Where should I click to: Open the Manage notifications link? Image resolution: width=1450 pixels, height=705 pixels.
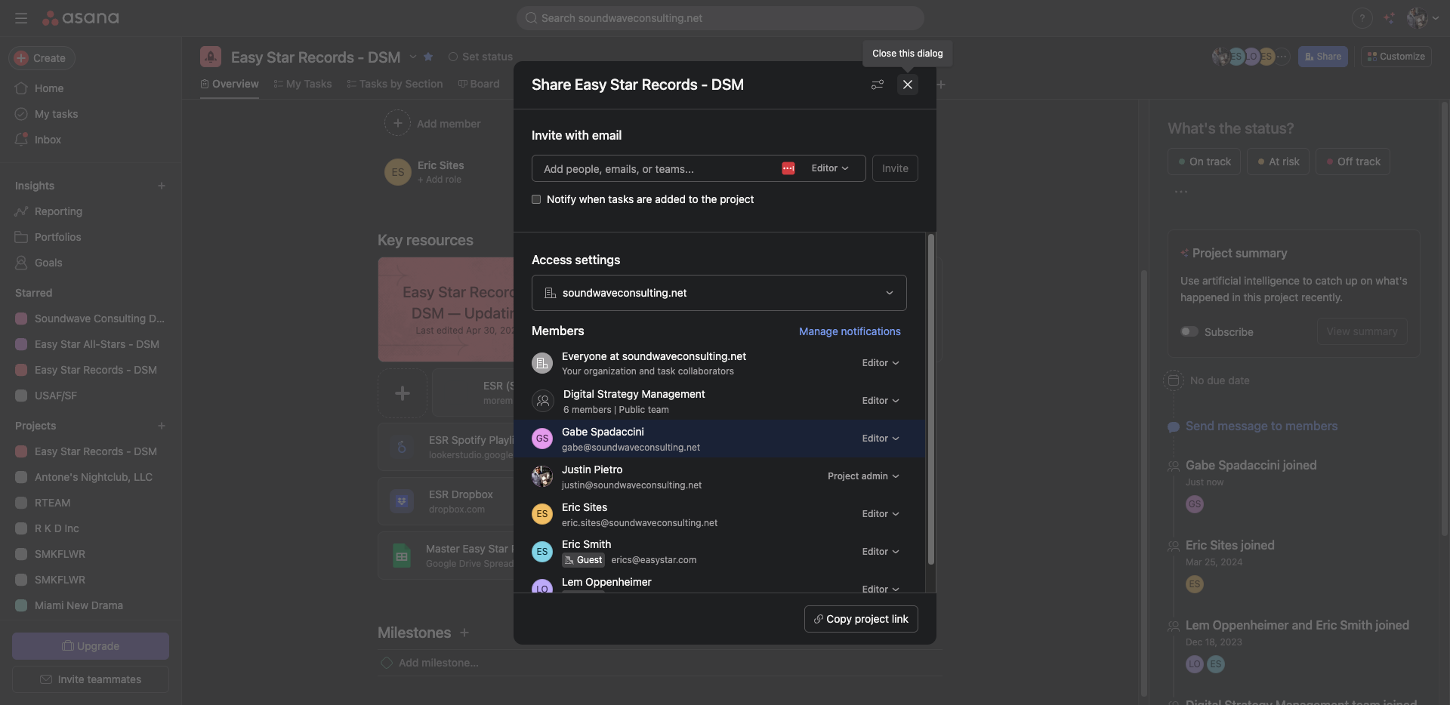coord(850,331)
